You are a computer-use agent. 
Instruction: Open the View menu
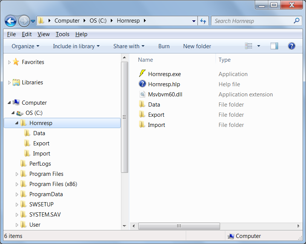click(x=43, y=34)
